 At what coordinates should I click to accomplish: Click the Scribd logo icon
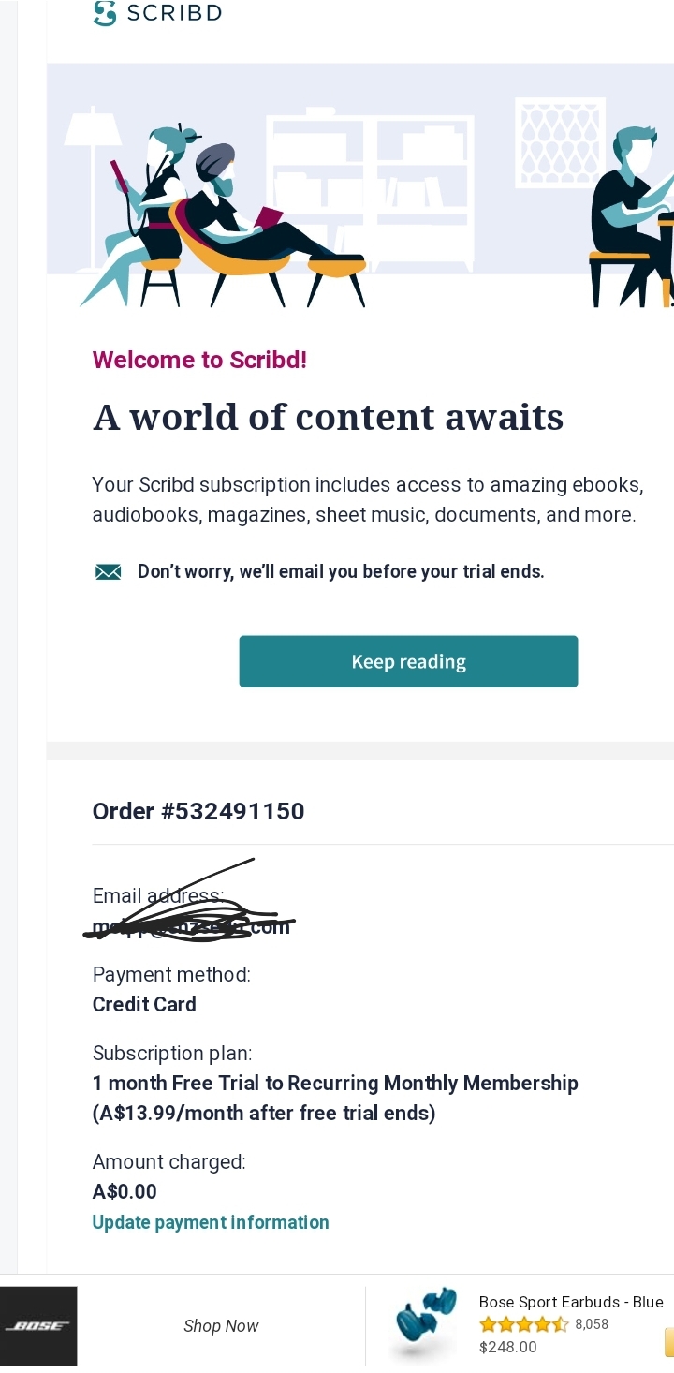click(105, 13)
